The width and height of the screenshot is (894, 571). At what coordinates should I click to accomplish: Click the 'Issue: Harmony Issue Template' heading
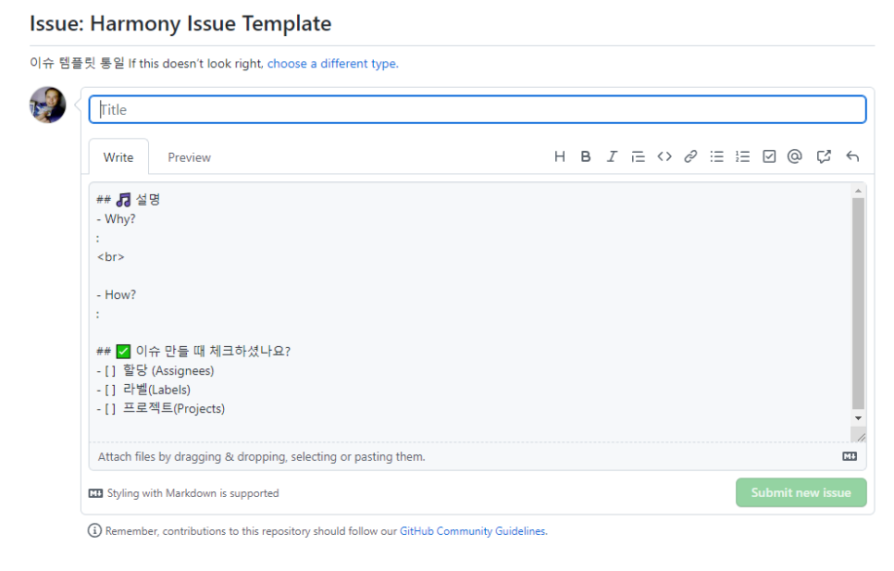point(180,24)
